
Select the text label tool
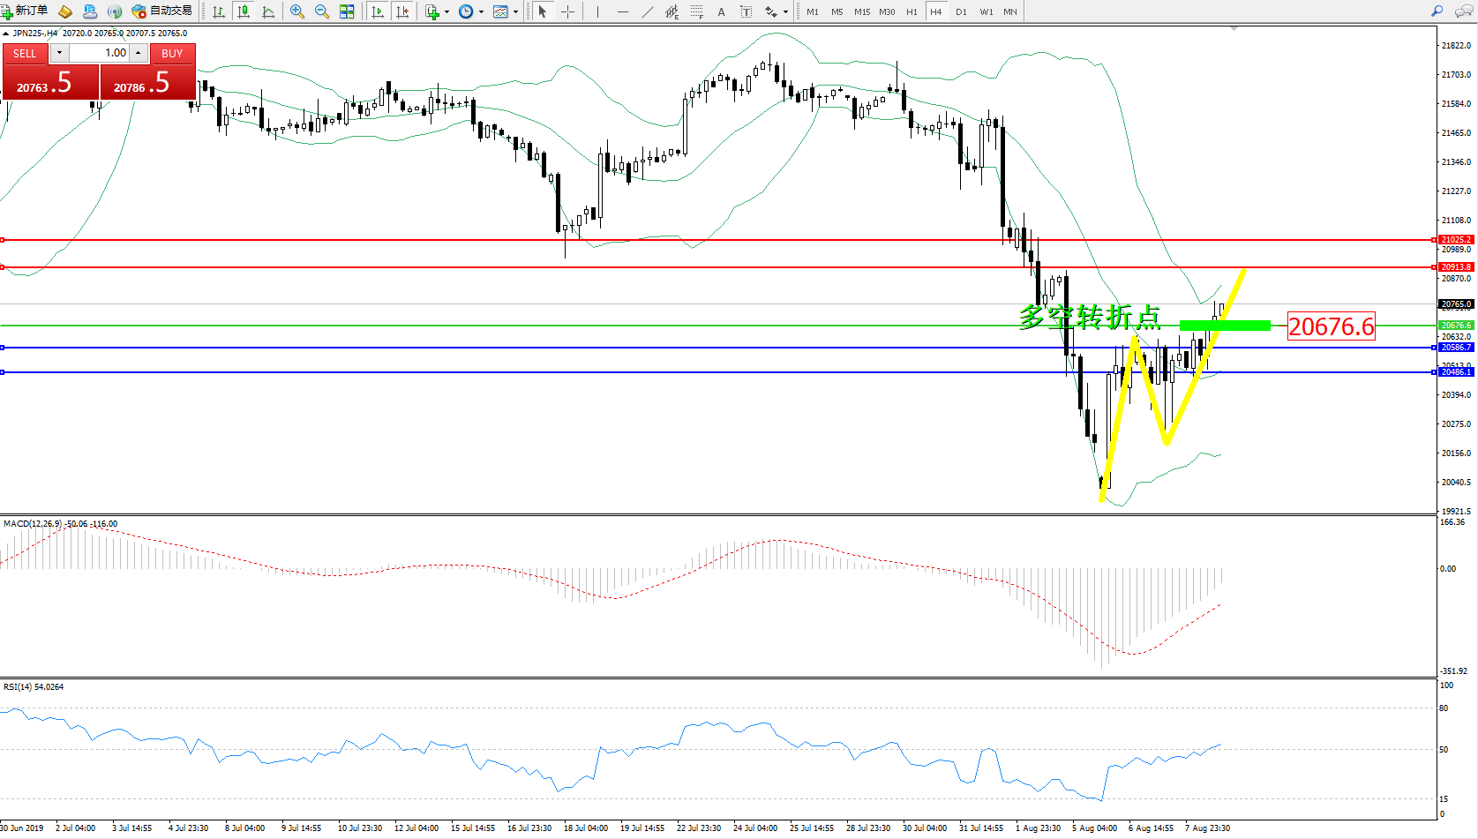746,11
